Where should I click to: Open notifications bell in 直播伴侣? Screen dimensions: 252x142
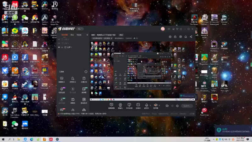pos(186,37)
